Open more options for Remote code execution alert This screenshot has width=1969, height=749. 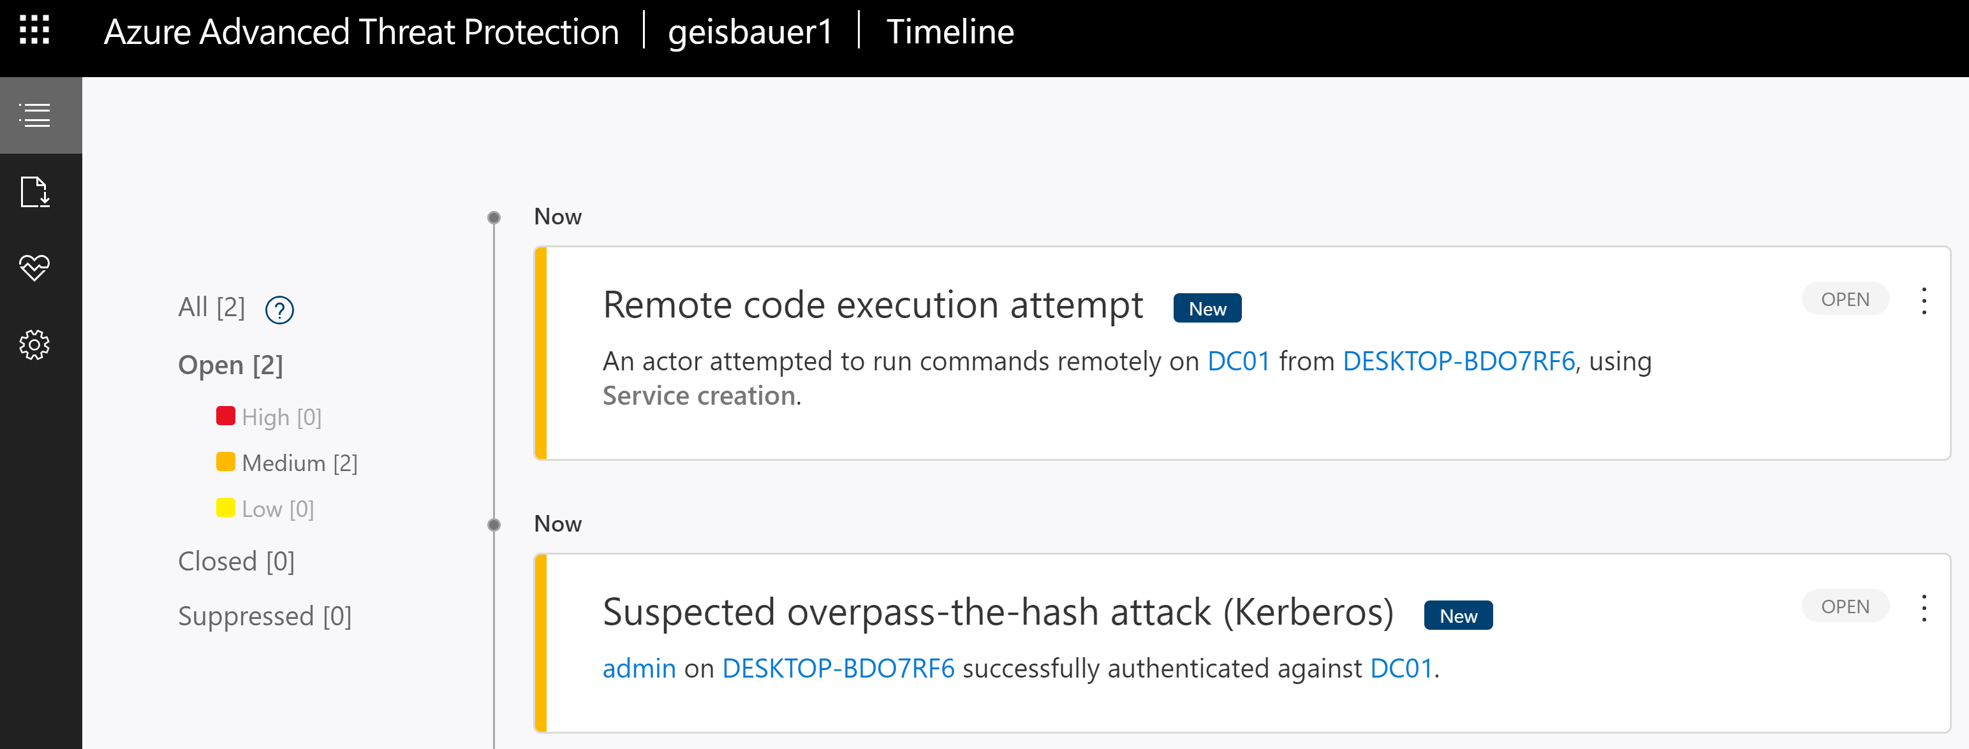(1924, 301)
